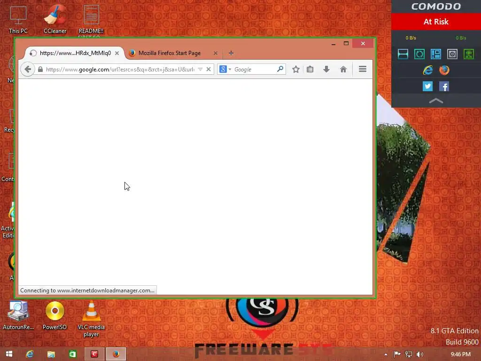Launch Firefox from Comodo widget

click(444, 71)
